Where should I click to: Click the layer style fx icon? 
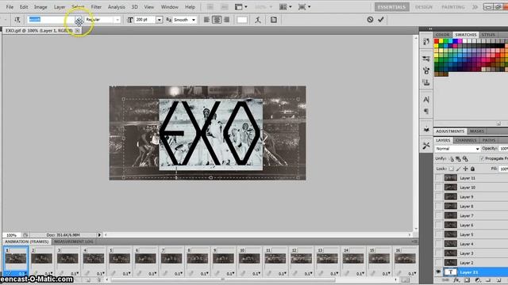point(456,280)
